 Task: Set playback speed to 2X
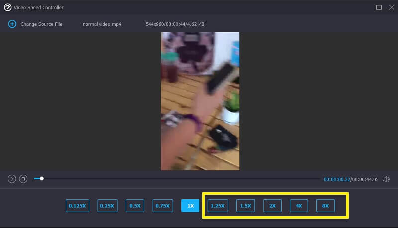(272, 206)
